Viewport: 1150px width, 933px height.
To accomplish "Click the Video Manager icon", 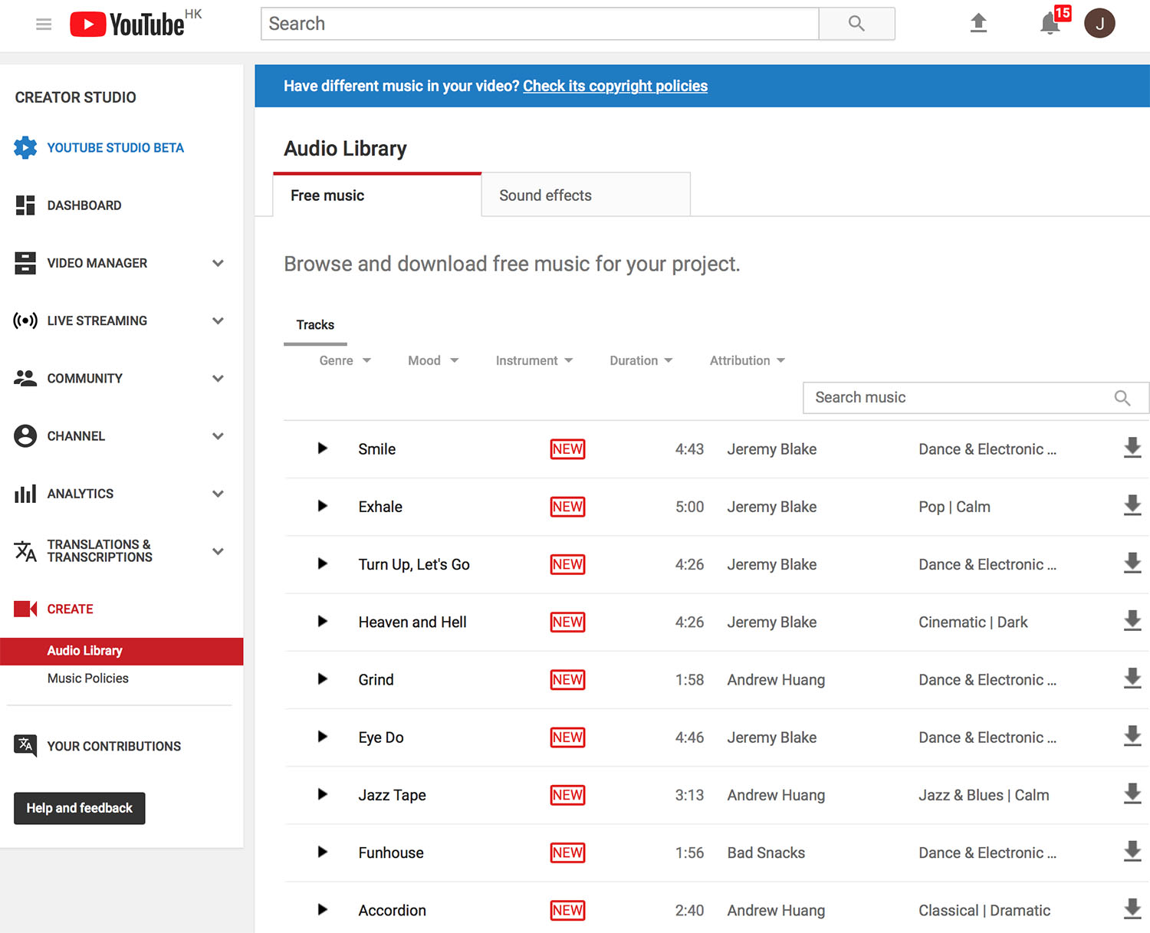I will pyautogui.click(x=25, y=263).
